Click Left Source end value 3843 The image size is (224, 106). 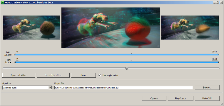click(214, 52)
